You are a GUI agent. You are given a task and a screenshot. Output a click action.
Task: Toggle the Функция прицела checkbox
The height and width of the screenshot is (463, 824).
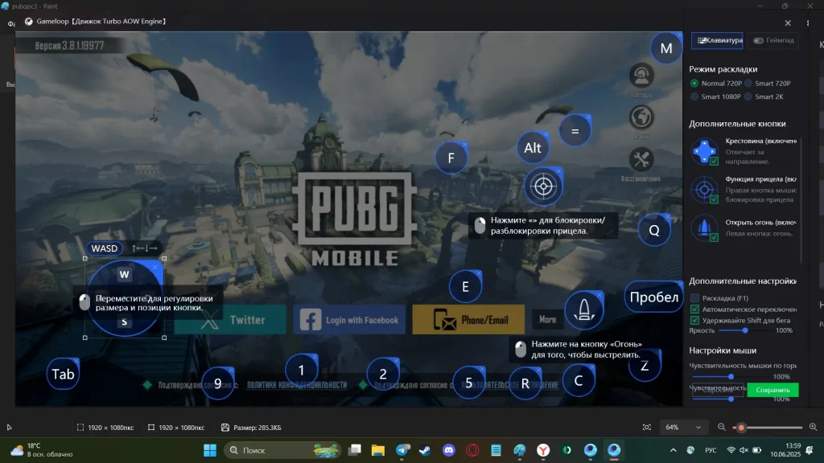(715, 199)
